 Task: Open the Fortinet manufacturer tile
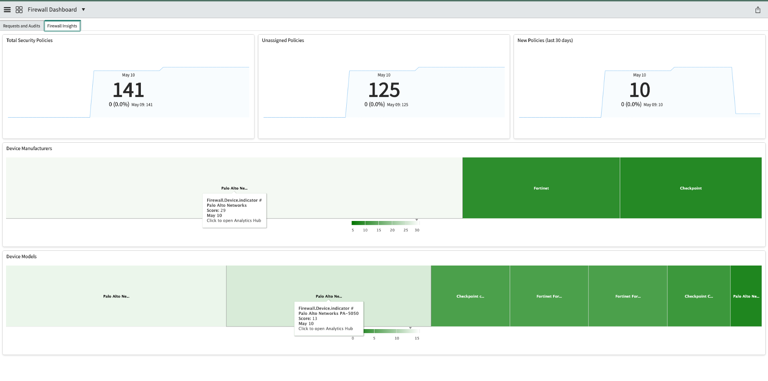tap(541, 188)
